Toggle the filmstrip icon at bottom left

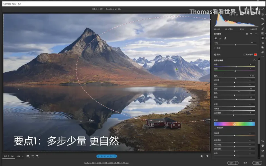[x=28, y=156]
